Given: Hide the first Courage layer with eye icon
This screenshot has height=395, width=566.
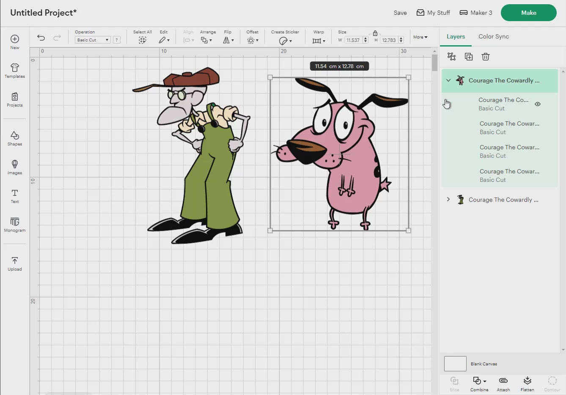Looking at the screenshot, I should click(538, 104).
